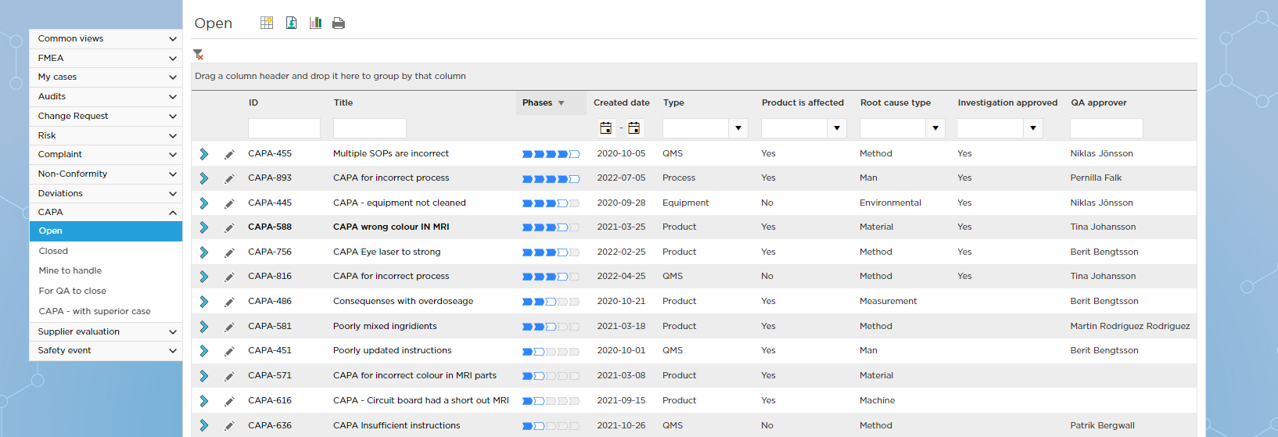Viewport: 1278px width, 437px height.
Task: Edit CAPA-588 with its pencil icon
Action: click(x=229, y=227)
